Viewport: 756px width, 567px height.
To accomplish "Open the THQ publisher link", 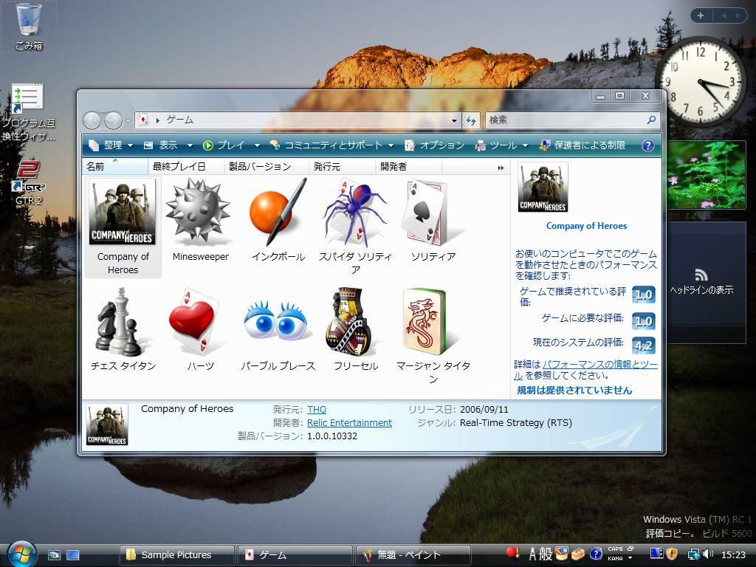I will (317, 409).
